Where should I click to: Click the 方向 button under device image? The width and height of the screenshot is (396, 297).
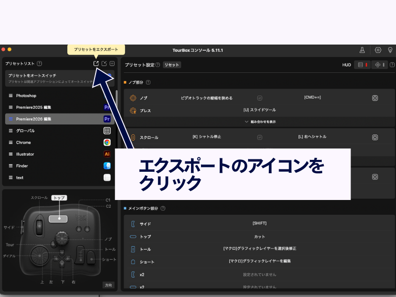click(108, 285)
